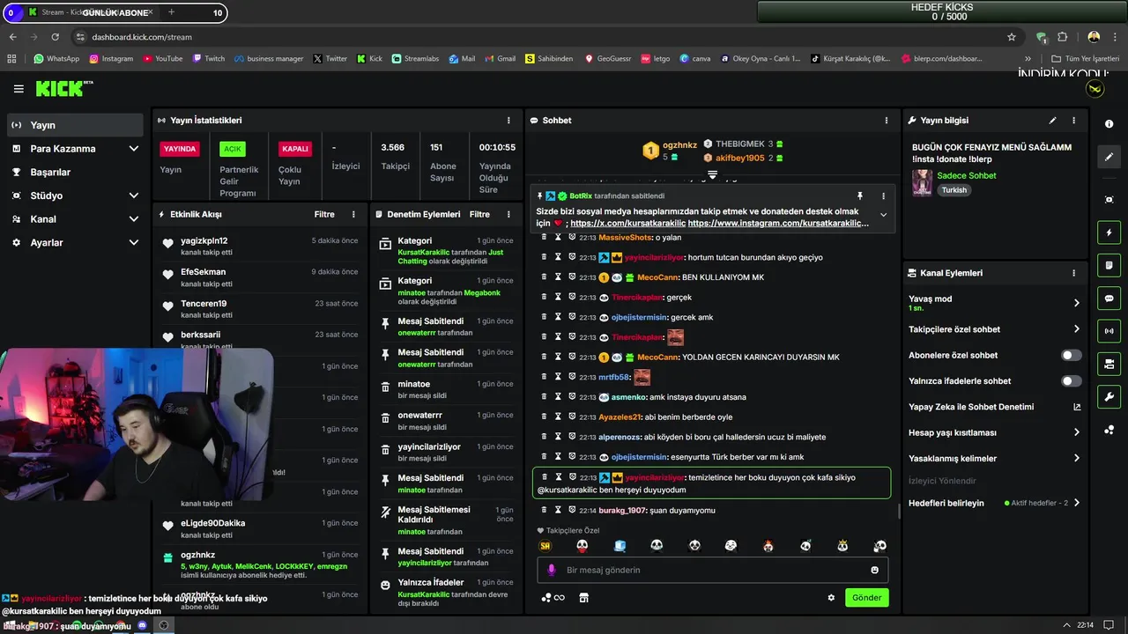
Task: Open Denetim Eylemleri Filtre dropdown
Action: (x=479, y=214)
